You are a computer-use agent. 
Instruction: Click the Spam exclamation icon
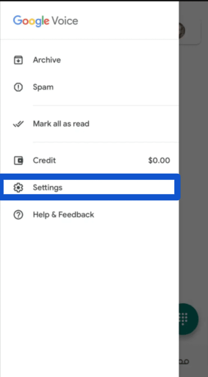[18, 87]
